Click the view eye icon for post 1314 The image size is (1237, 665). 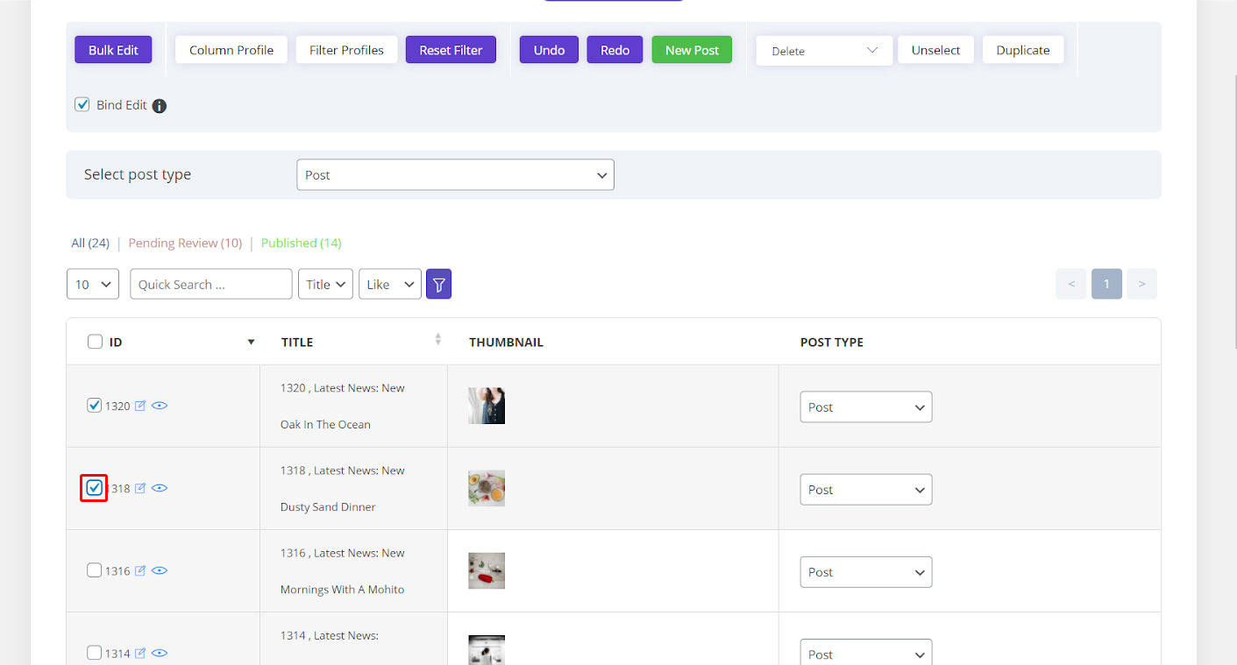pos(160,653)
